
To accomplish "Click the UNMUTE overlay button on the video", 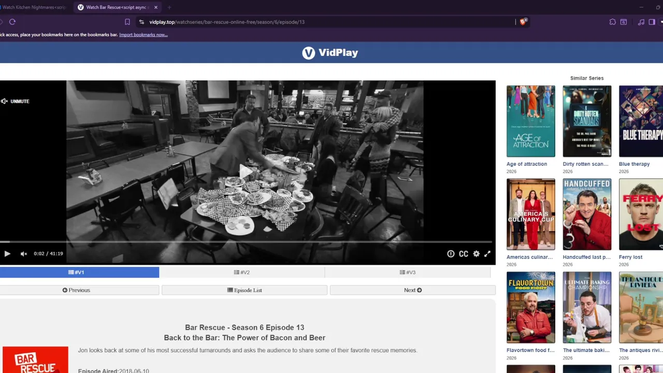I will 15,101.
